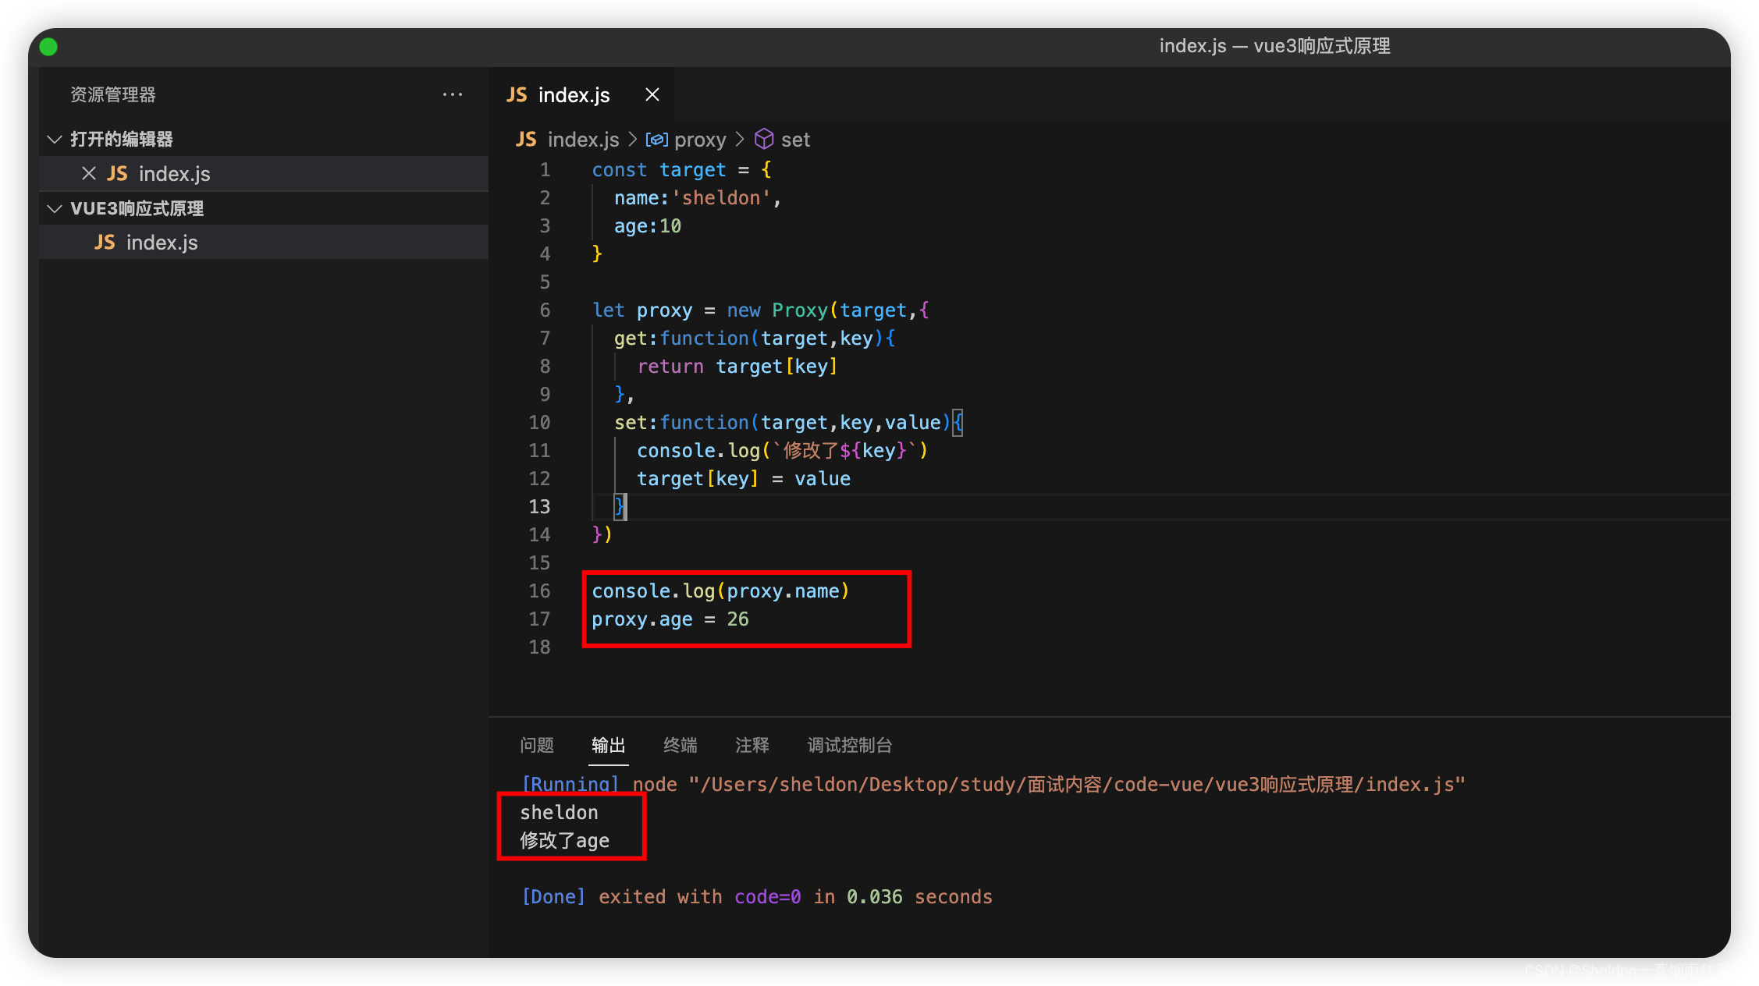Close index.js in open editors list

(89, 173)
